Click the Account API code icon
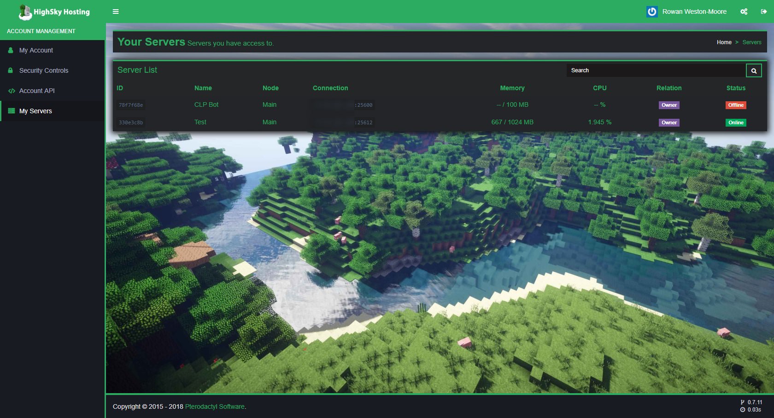The height and width of the screenshot is (418, 774). tap(12, 91)
